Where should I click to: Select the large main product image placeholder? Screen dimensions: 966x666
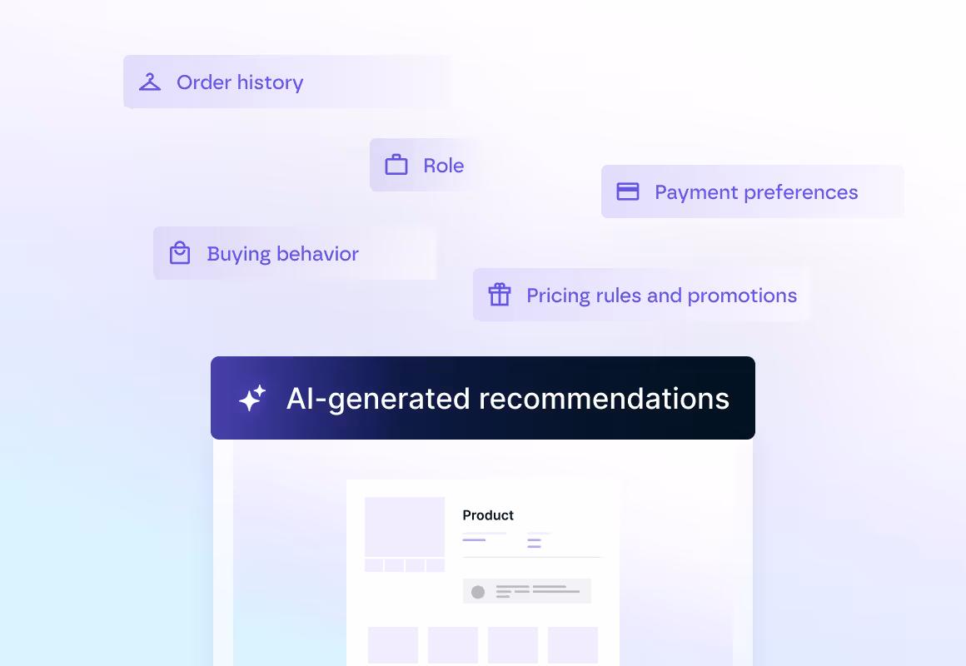point(405,527)
